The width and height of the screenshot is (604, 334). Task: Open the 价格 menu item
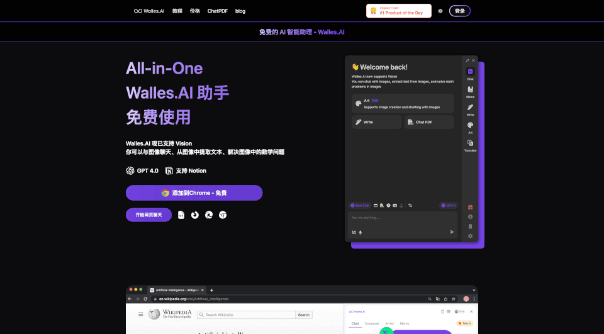[x=195, y=11]
